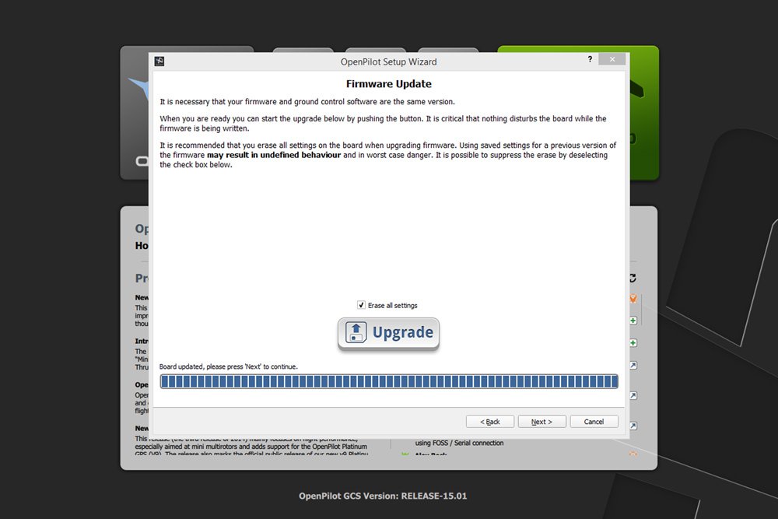Click bold text 'may result in undefined behaviour'
Viewport: 778px width, 519px height.
coord(274,155)
